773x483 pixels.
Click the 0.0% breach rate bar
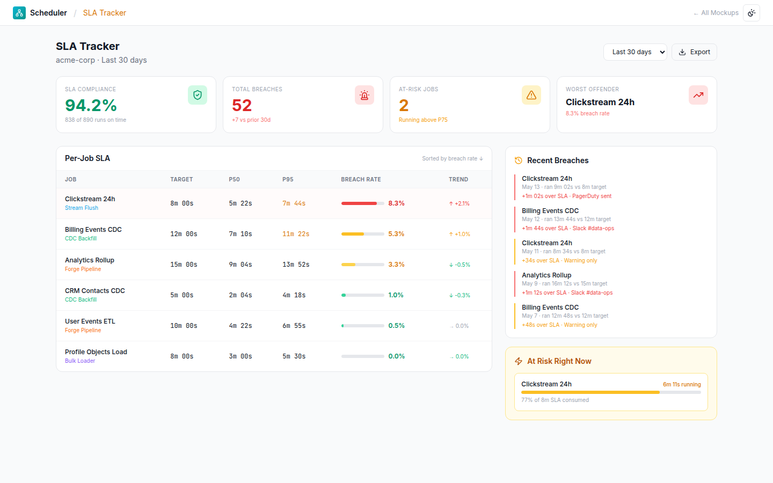(x=362, y=356)
